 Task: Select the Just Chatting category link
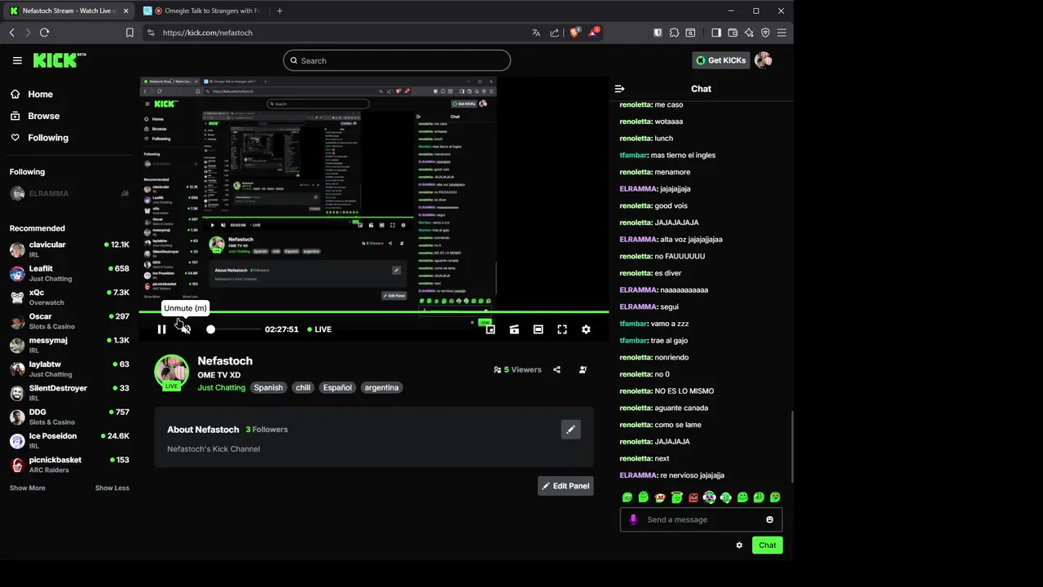tap(221, 387)
